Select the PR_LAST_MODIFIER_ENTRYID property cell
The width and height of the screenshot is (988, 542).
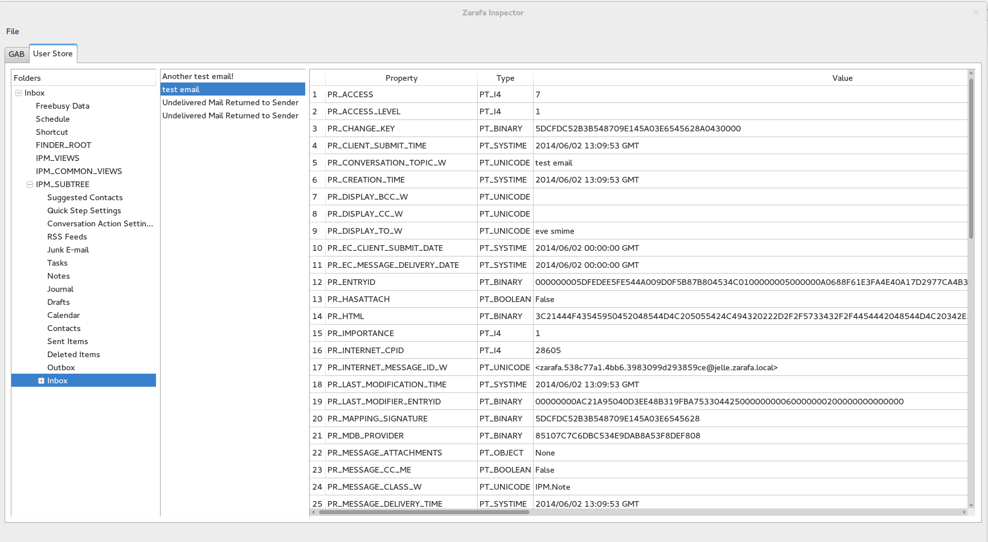(x=401, y=402)
